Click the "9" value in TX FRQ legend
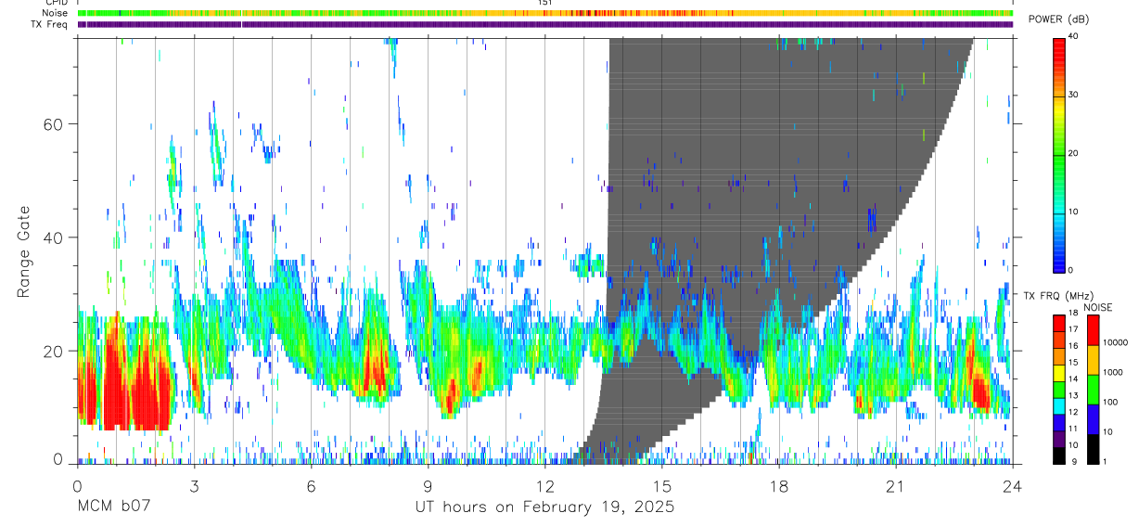The height and width of the screenshot is (526, 1139). tap(1074, 462)
